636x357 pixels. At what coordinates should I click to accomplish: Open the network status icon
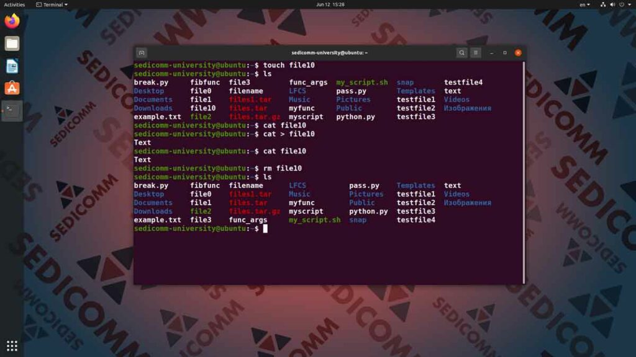603,4
